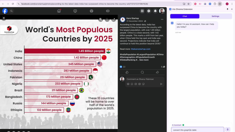Open #IndiaPopulation hashtag
The height and width of the screenshot is (132, 235).
point(128,55)
